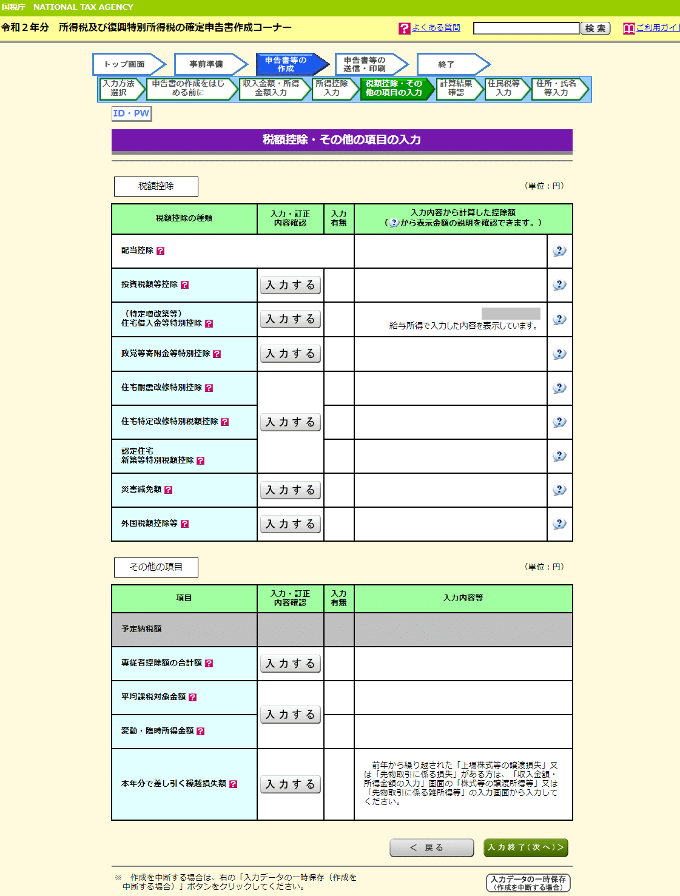Show amount explanation for 配当控除 row
Image resolution: width=680 pixels, height=896 pixels.
559,251
